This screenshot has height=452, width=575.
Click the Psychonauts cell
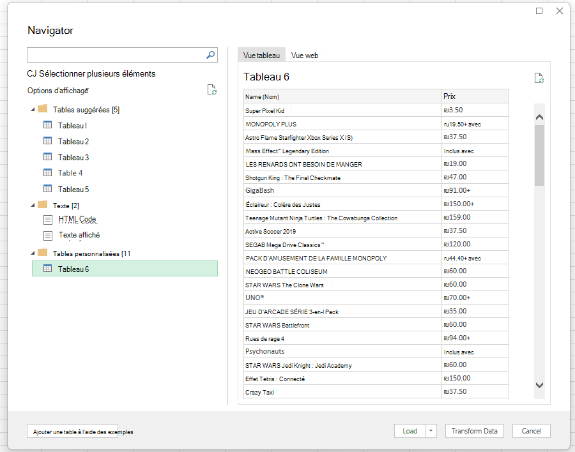click(x=342, y=351)
